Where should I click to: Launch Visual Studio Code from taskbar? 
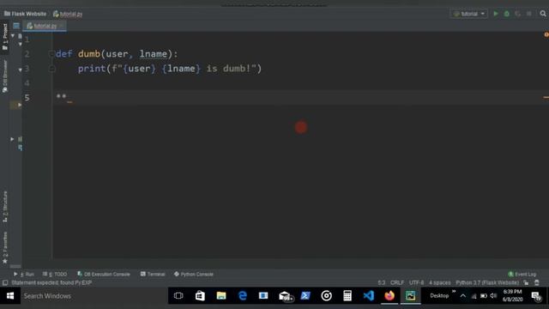point(368,296)
